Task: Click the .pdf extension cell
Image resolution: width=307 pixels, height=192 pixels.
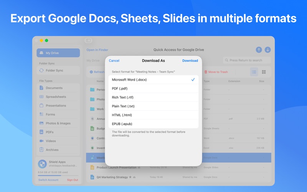Action: (x=231, y=119)
